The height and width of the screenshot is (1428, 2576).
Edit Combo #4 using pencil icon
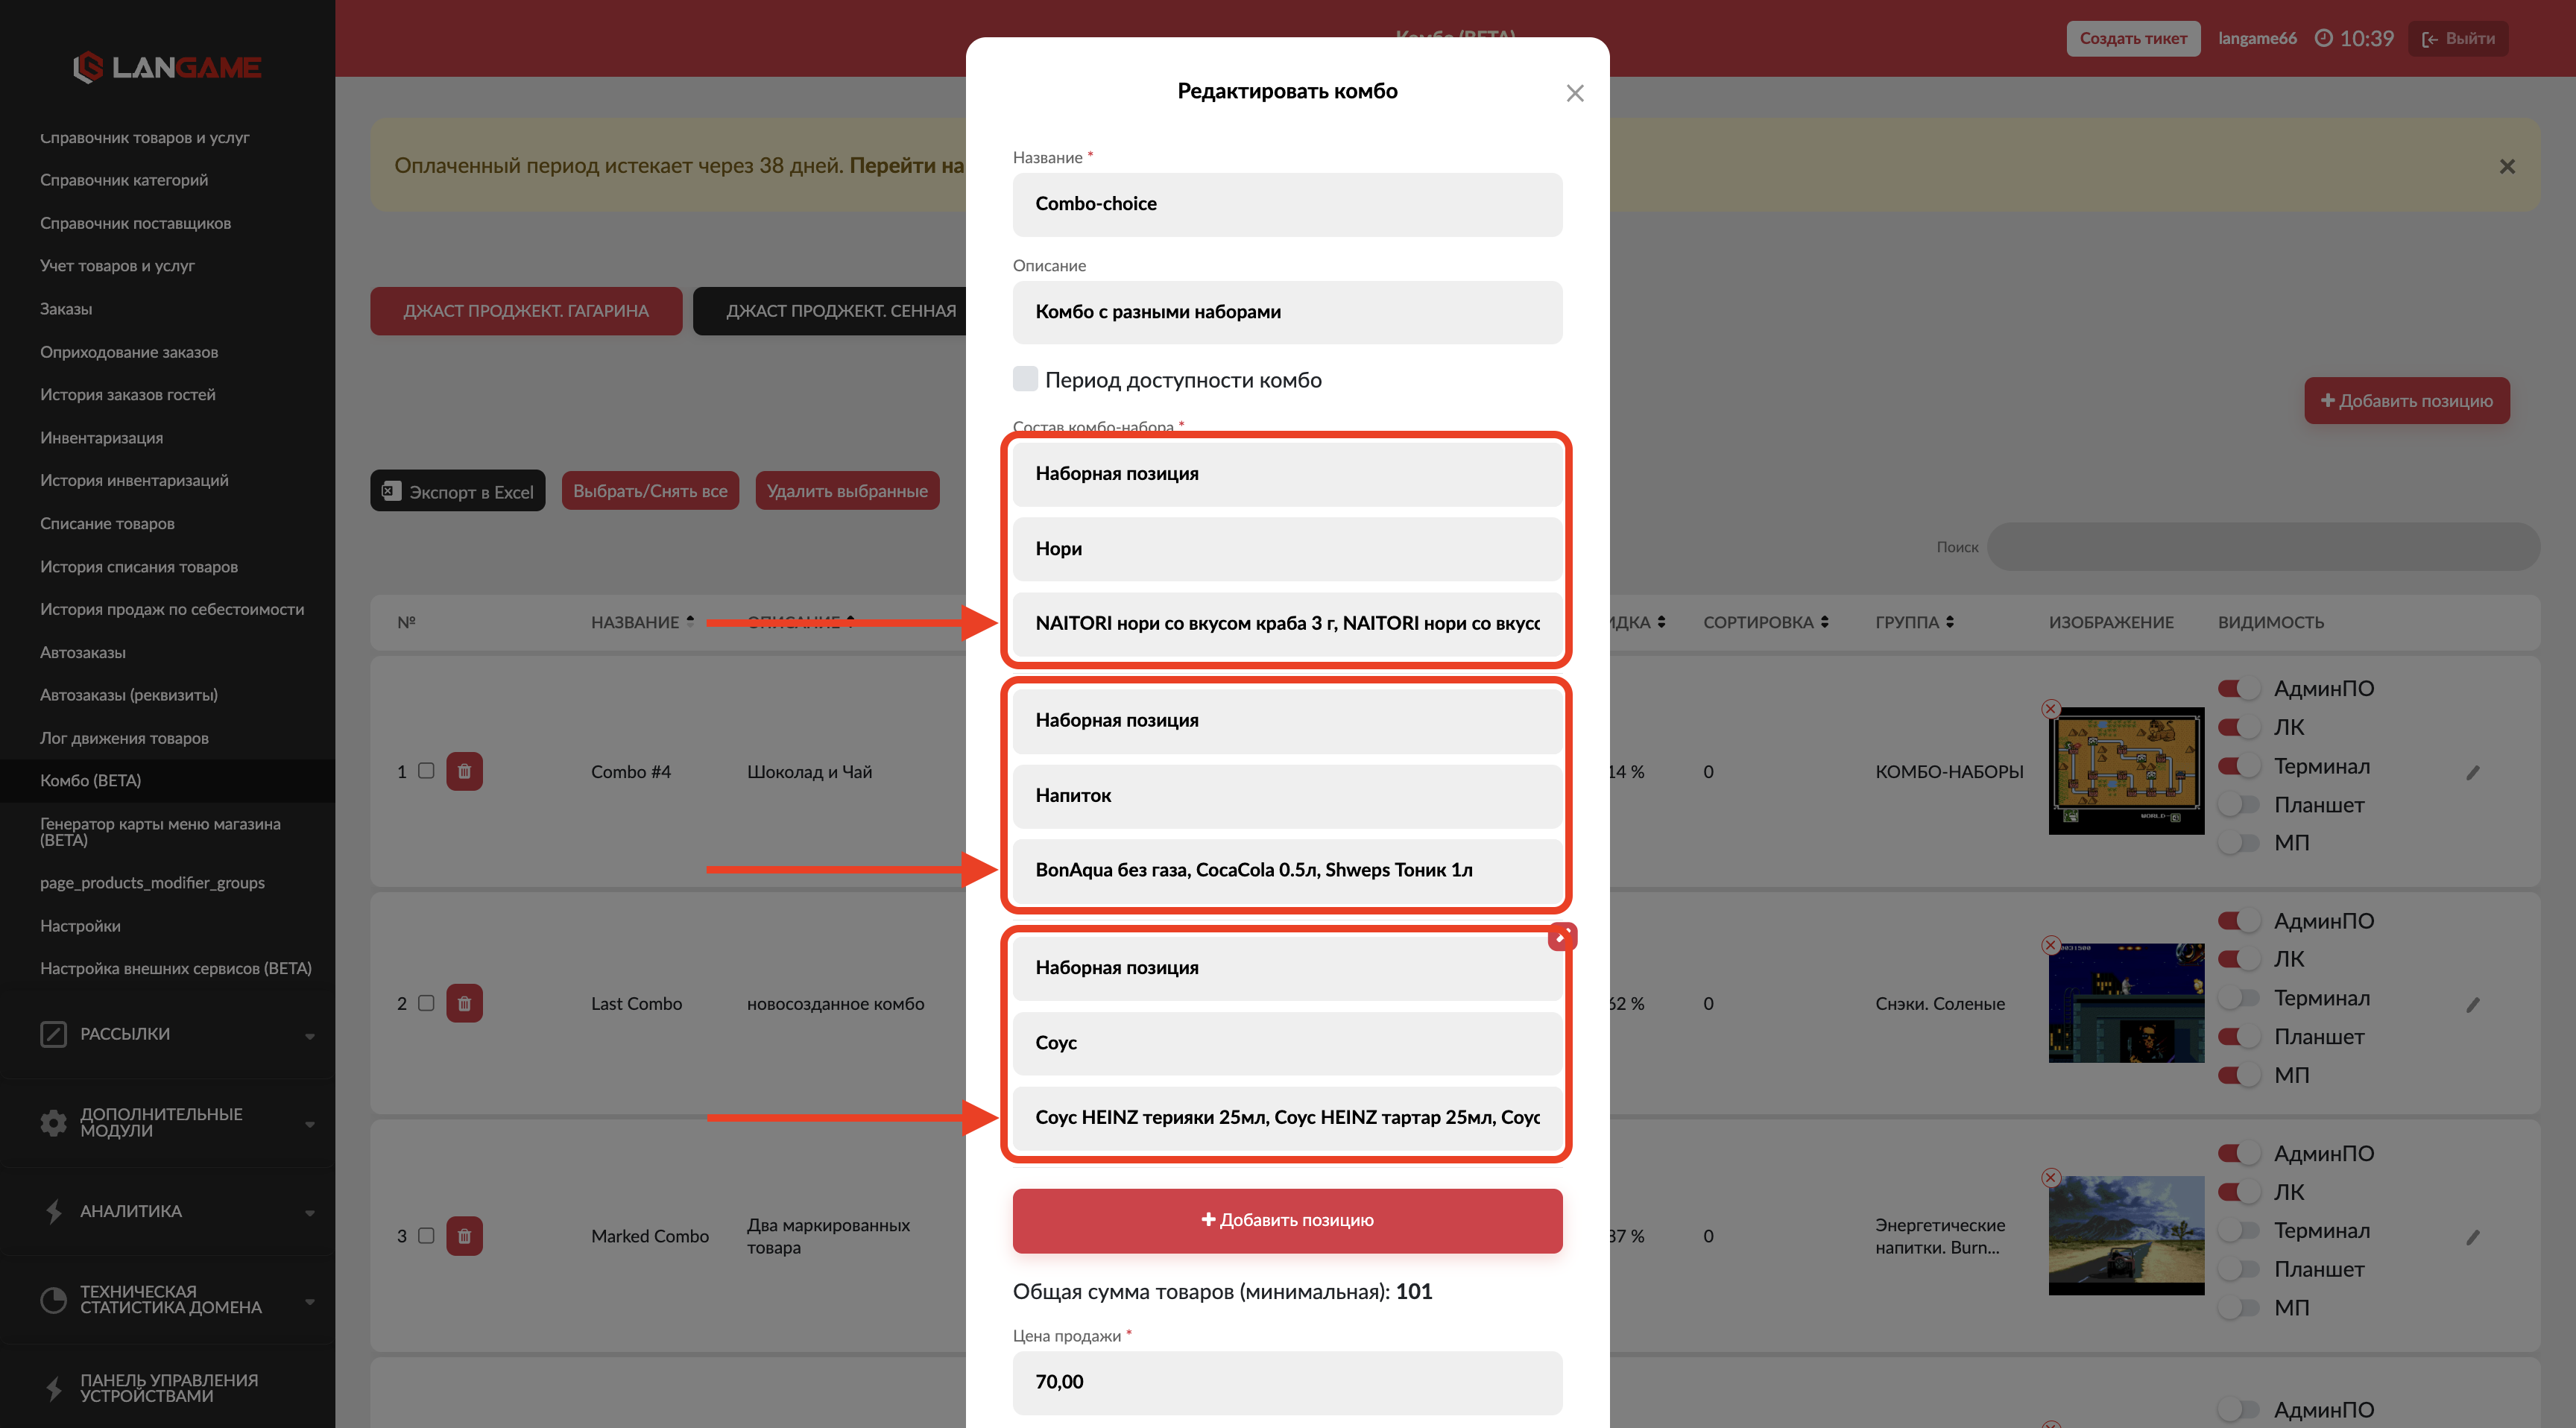2473,772
